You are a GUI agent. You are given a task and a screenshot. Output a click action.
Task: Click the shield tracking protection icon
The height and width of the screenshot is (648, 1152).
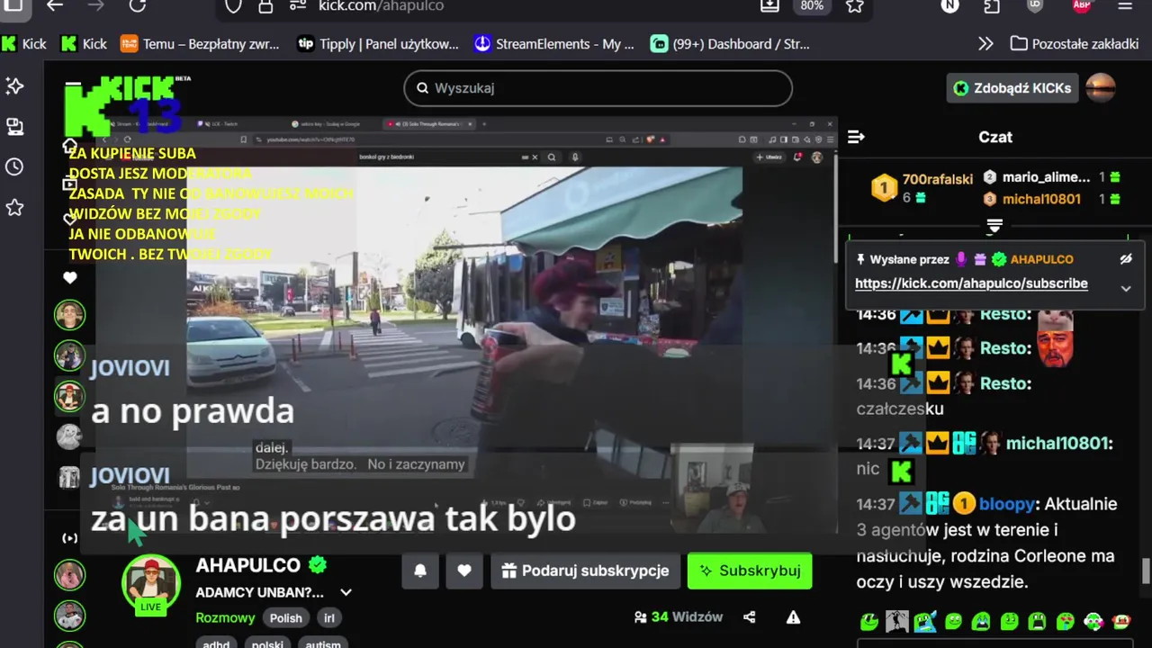233,5
